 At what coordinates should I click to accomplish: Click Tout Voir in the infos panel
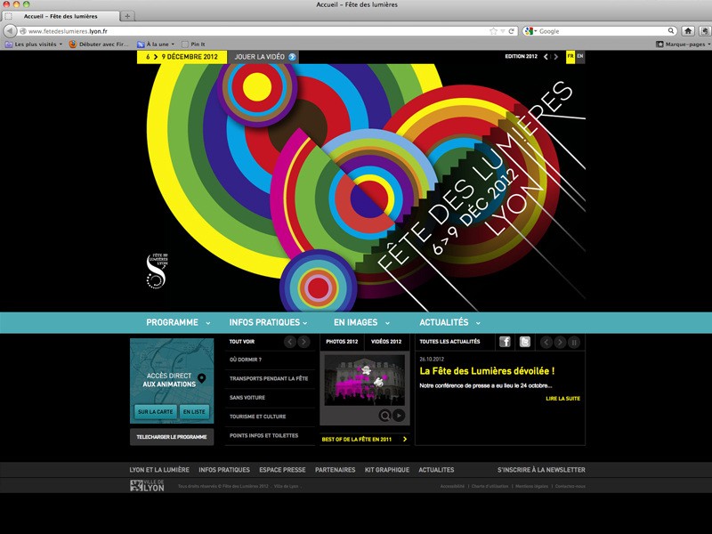tap(242, 342)
